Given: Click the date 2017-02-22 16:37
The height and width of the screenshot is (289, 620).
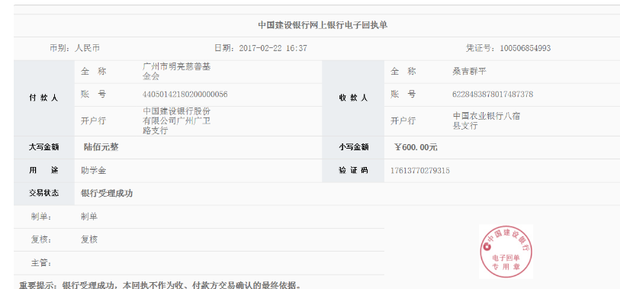Looking at the screenshot, I should tap(273, 49).
